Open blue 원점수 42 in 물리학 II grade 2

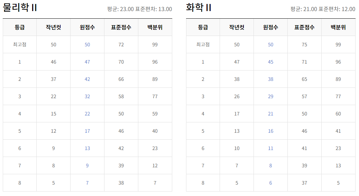[87, 79]
